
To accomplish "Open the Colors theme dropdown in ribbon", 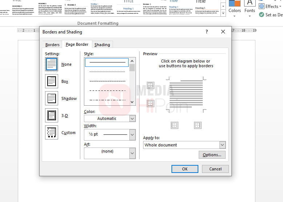I will [x=234, y=9].
